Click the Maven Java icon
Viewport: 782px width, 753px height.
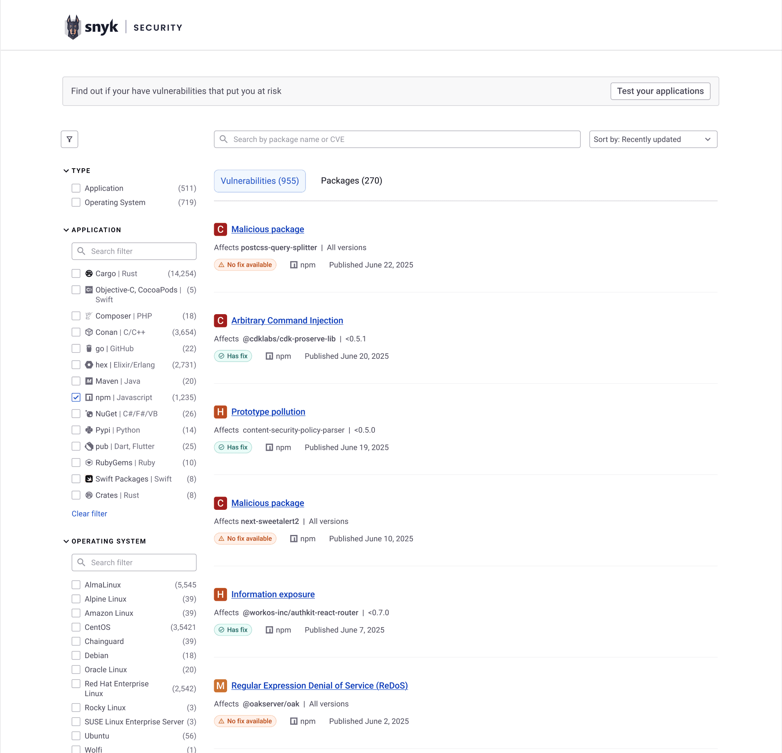coord(89,381)
